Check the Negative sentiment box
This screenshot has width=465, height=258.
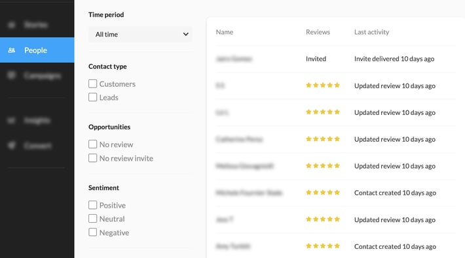[92, 233]
